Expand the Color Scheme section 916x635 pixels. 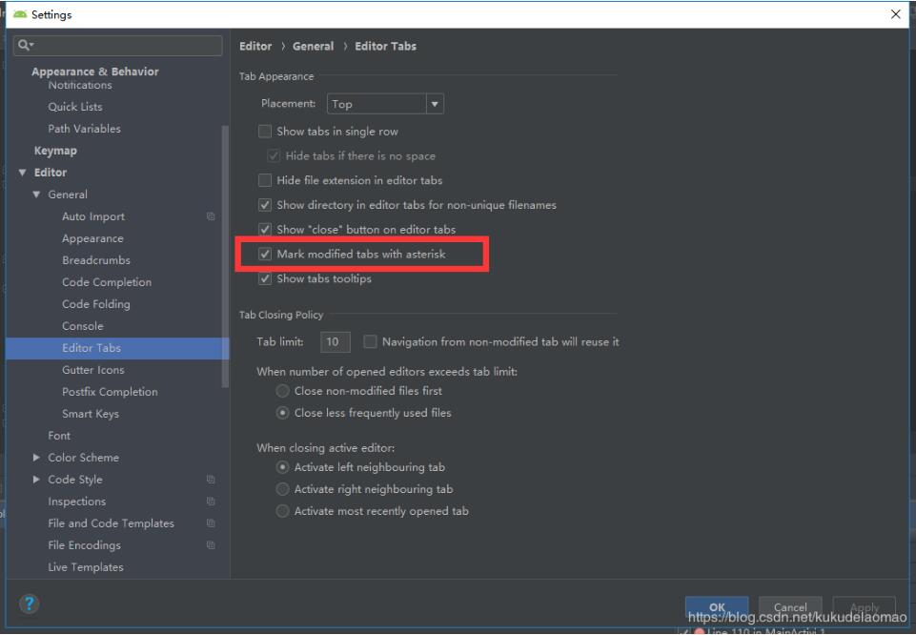35,458
